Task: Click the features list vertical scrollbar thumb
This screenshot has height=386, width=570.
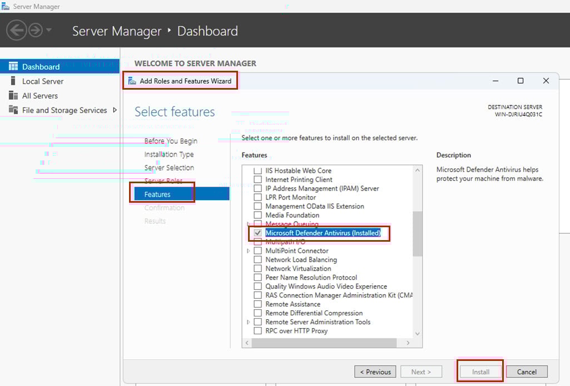Action: [417, 233]
